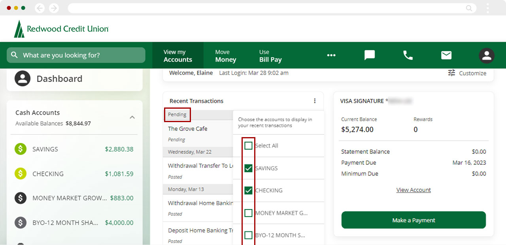Uncheck the CHECKING checkbox

pos(248,190)
